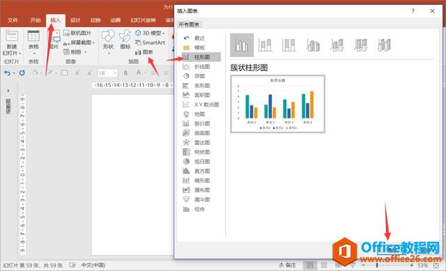Image resolution: width=446 pixels, height=271 pixels.
Task: Click the 图表 chart button in ribbon
Action: pos(144,52)
